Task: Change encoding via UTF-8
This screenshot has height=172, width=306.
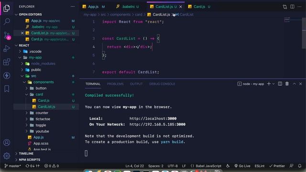Action: (x=173, y=166)
